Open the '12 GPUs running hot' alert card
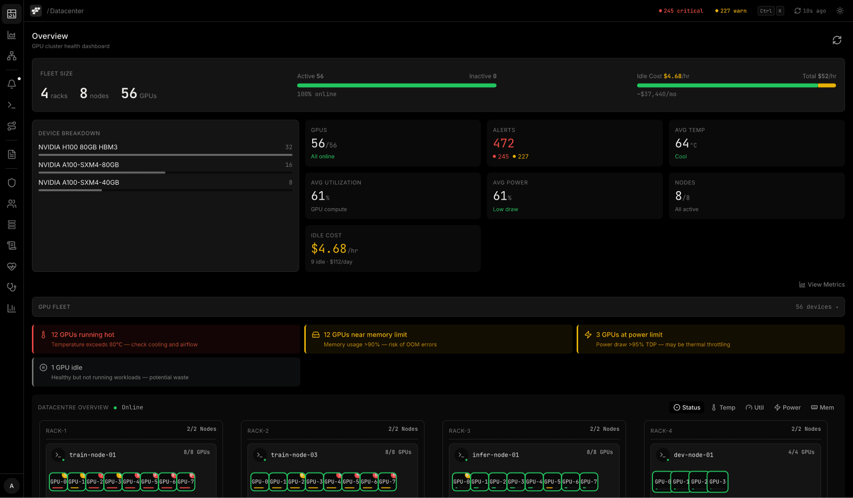853x498 pixels. click(x=166, y=339)
